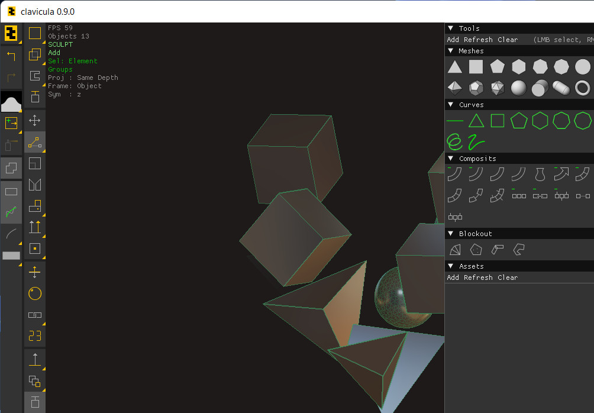Add a torus mesh primitive

pyautogui.click(x=583, y=88)
